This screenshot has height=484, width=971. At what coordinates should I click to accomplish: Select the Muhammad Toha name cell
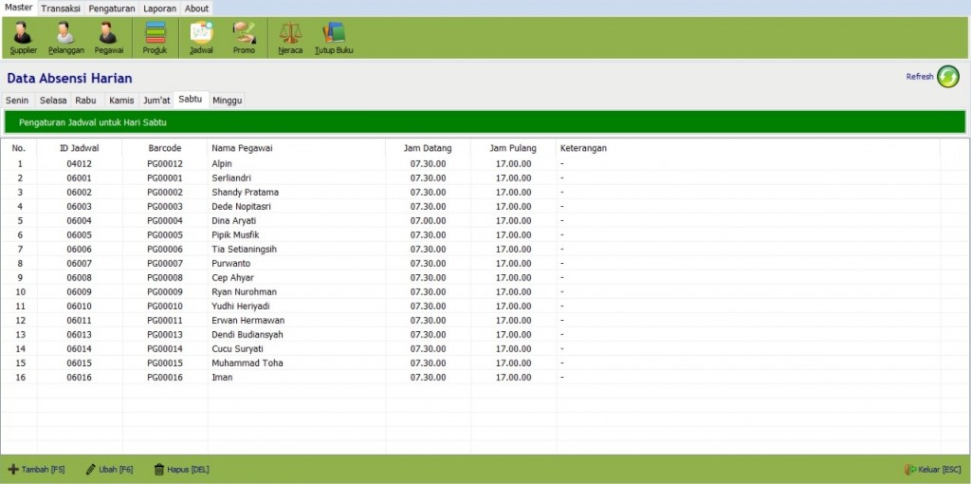297,363
